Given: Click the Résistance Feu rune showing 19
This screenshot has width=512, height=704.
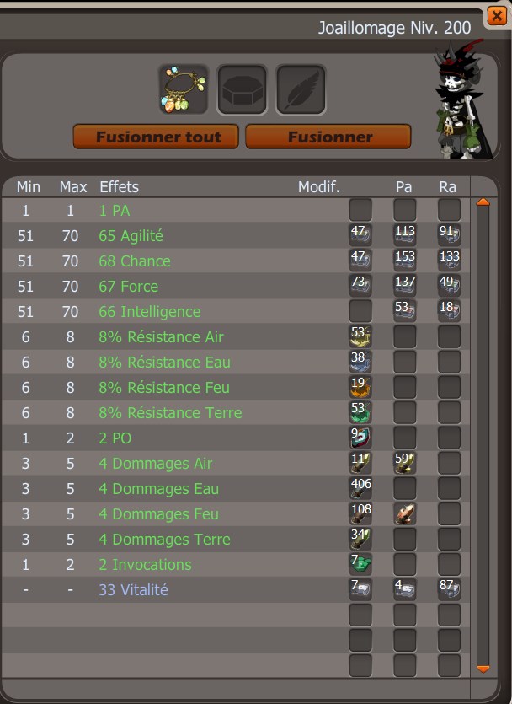Looking at the screenshot, I should point(360,387).
